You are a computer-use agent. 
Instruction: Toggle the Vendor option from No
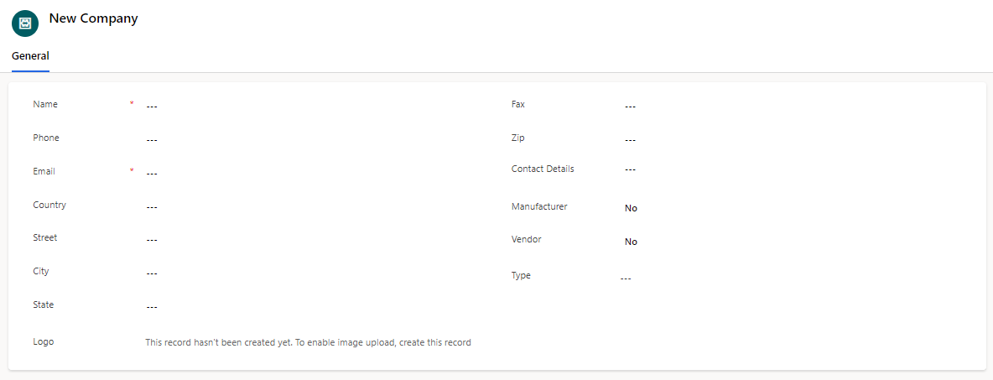tap(631, 242)
